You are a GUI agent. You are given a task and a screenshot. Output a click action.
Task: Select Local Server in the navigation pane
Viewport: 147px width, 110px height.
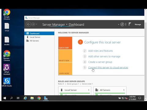click(x=39, y=37)
